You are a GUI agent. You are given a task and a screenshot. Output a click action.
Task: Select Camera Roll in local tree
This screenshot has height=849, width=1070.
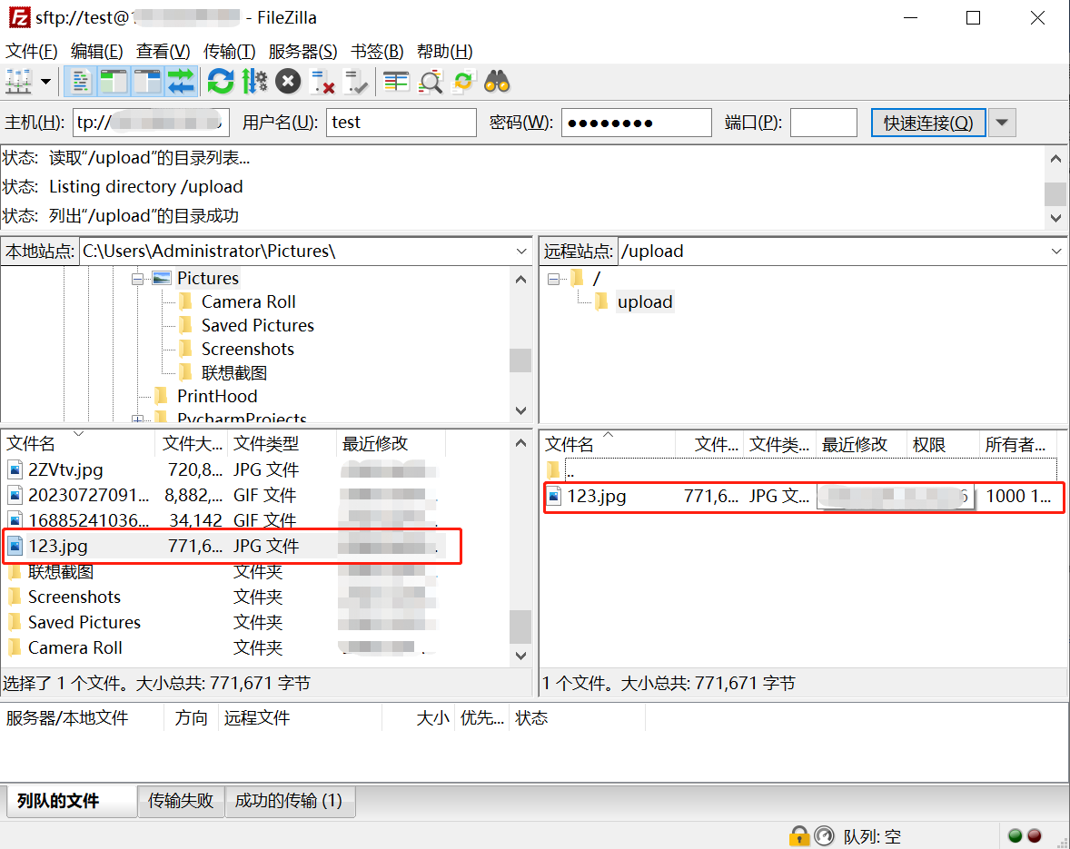[x=248, y=302]
